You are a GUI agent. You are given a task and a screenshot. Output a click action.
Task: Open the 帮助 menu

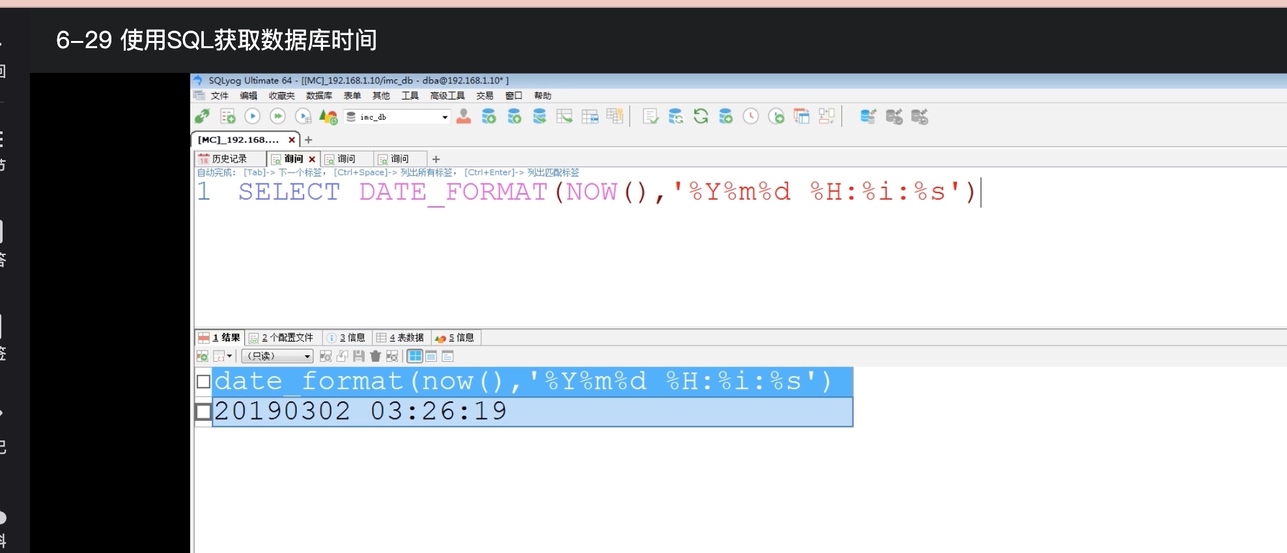click(x=543, y=96)
